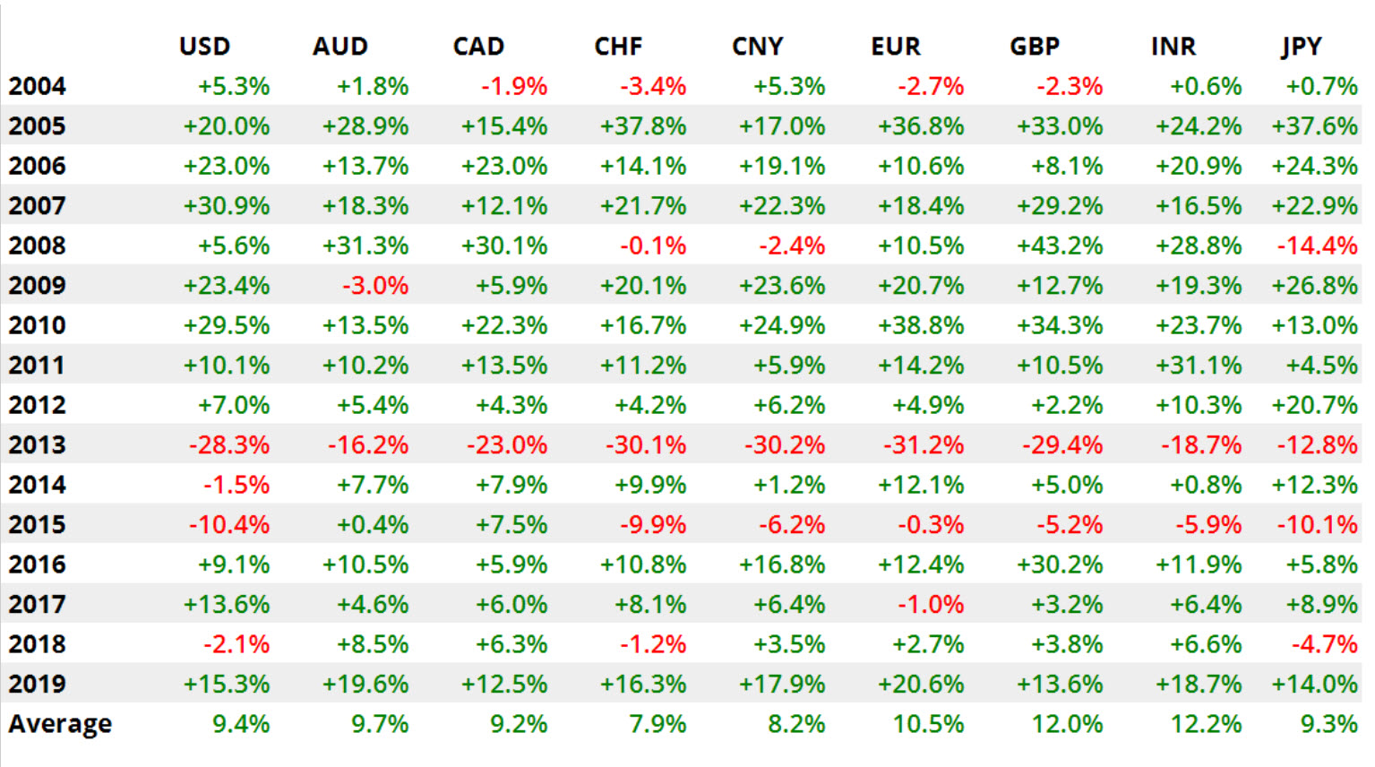
Task: Click the 2019 row label
Action: (x=38, y=684)
